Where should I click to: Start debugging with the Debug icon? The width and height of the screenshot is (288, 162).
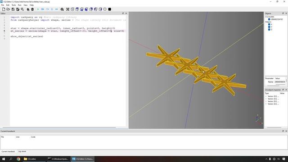(43, 9)
